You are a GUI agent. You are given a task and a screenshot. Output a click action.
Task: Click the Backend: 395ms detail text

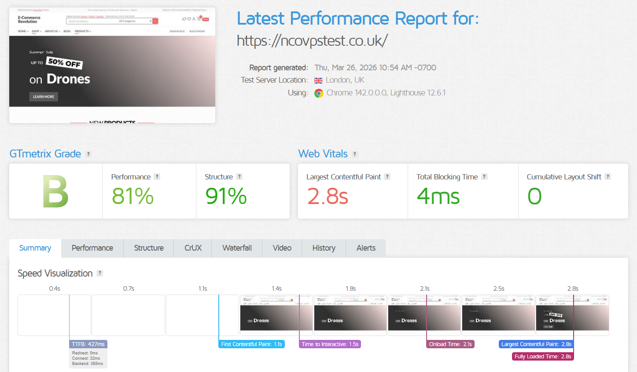(x=88, y=364)
